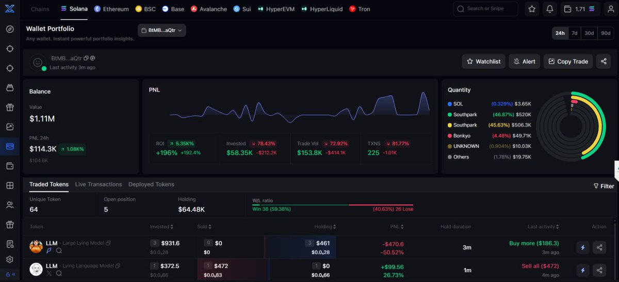619x282 pixels.
Task: Open the document search icon in sidebar
Action: [x=10, y=244]
